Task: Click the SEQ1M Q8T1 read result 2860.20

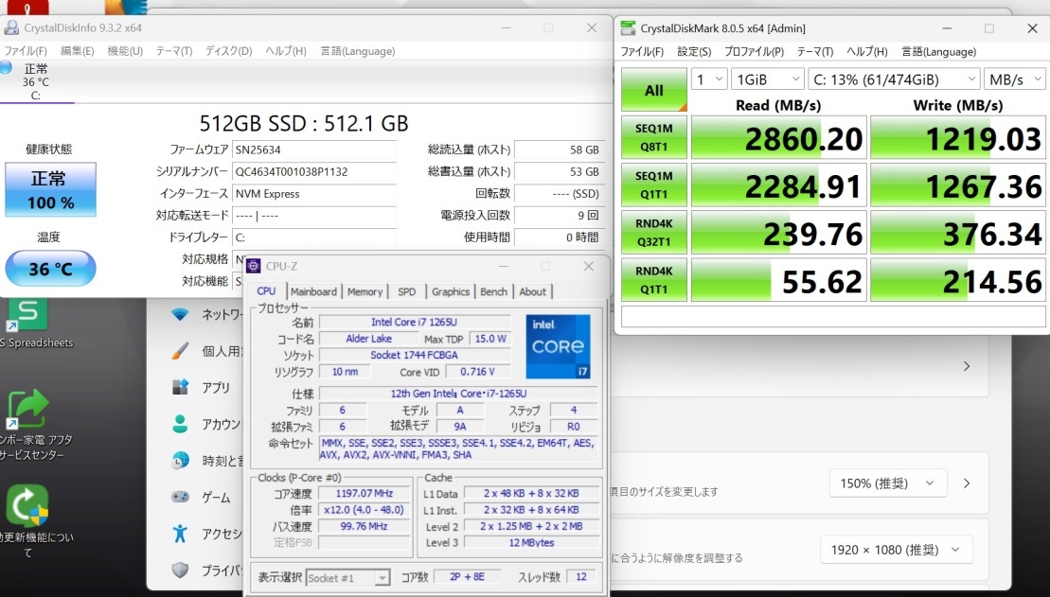Action: coord(779,138)
